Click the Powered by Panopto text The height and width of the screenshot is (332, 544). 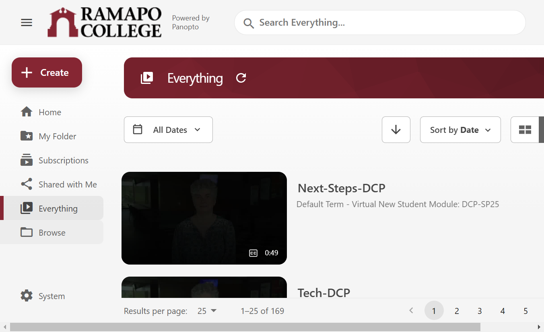191,22
